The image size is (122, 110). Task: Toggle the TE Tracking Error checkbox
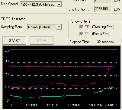coord(81,27)
